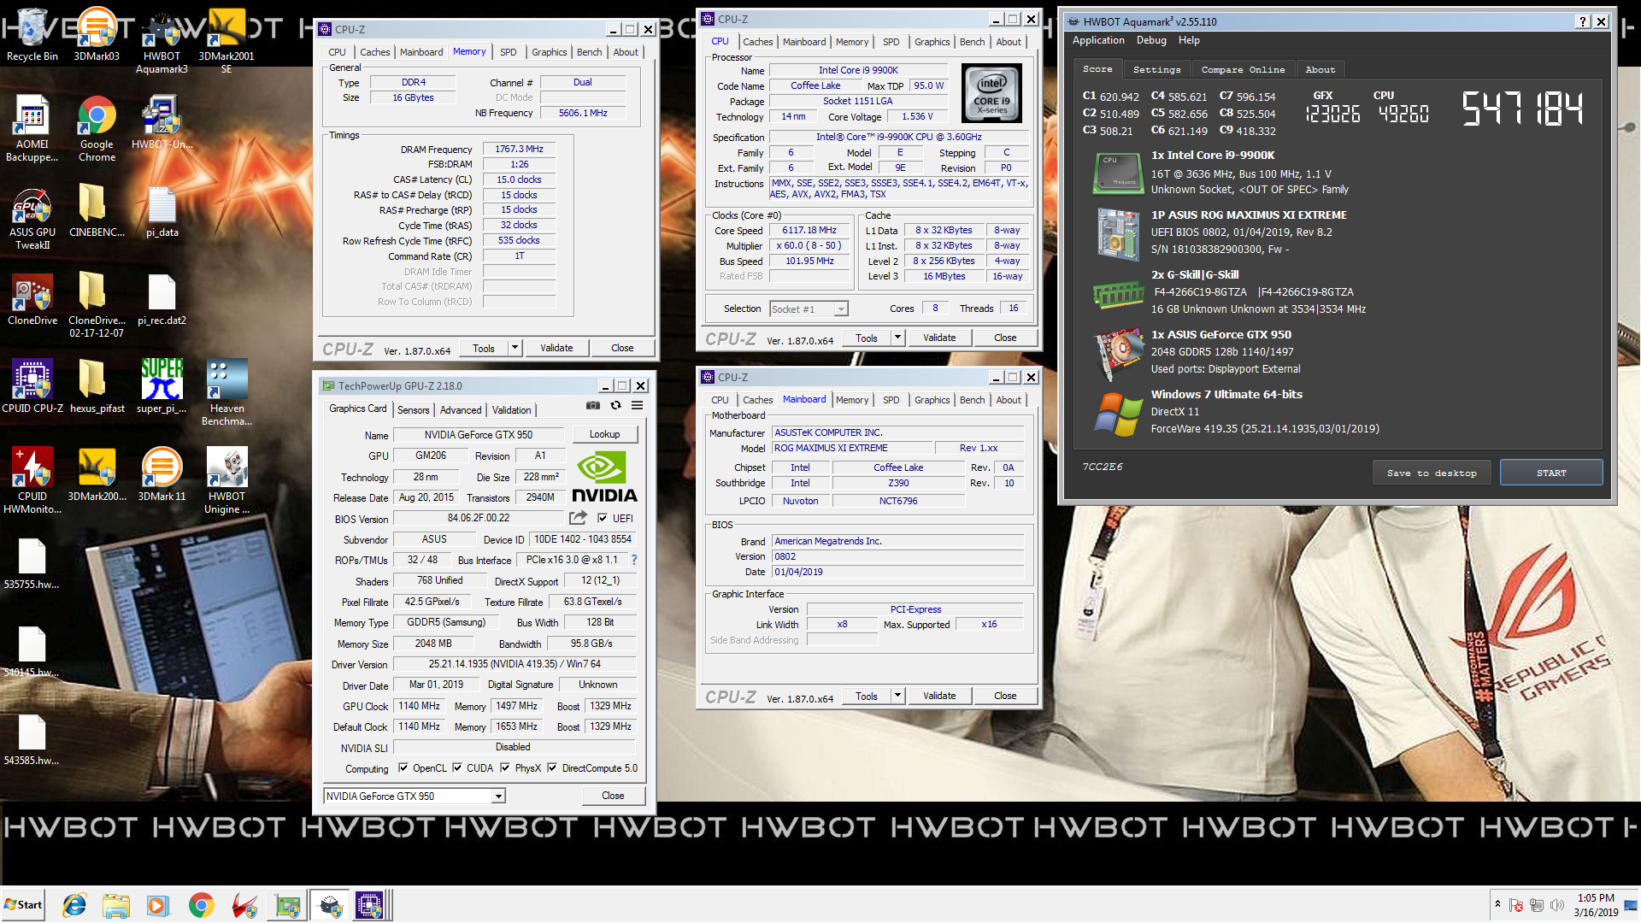
Task: Open the CPUID CPU-Z desktop shortcut
Action: [x=32, y=387]
